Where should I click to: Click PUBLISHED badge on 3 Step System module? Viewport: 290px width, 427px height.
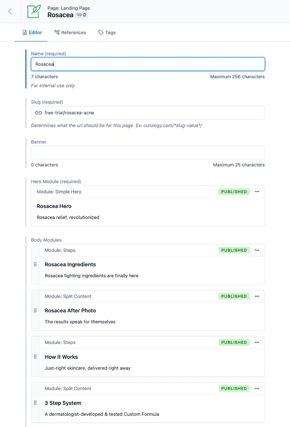234,388
